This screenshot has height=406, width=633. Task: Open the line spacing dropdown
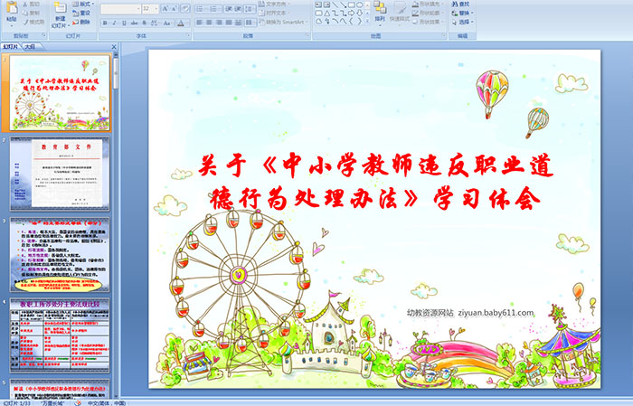tap(250, 8)
